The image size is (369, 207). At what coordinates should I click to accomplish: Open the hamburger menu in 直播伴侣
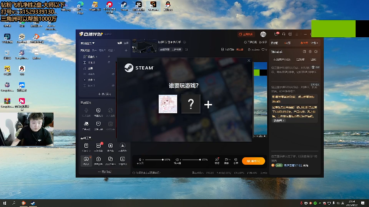click(x=297, y=34)
